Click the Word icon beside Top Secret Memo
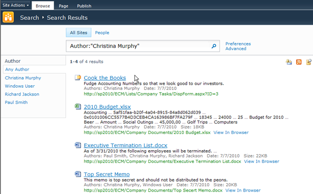The height and width of the screenshot is (194, 313). coord(78,174)
